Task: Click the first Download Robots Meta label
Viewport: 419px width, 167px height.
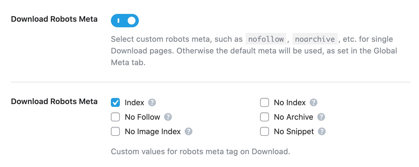Action: (54, 19)
